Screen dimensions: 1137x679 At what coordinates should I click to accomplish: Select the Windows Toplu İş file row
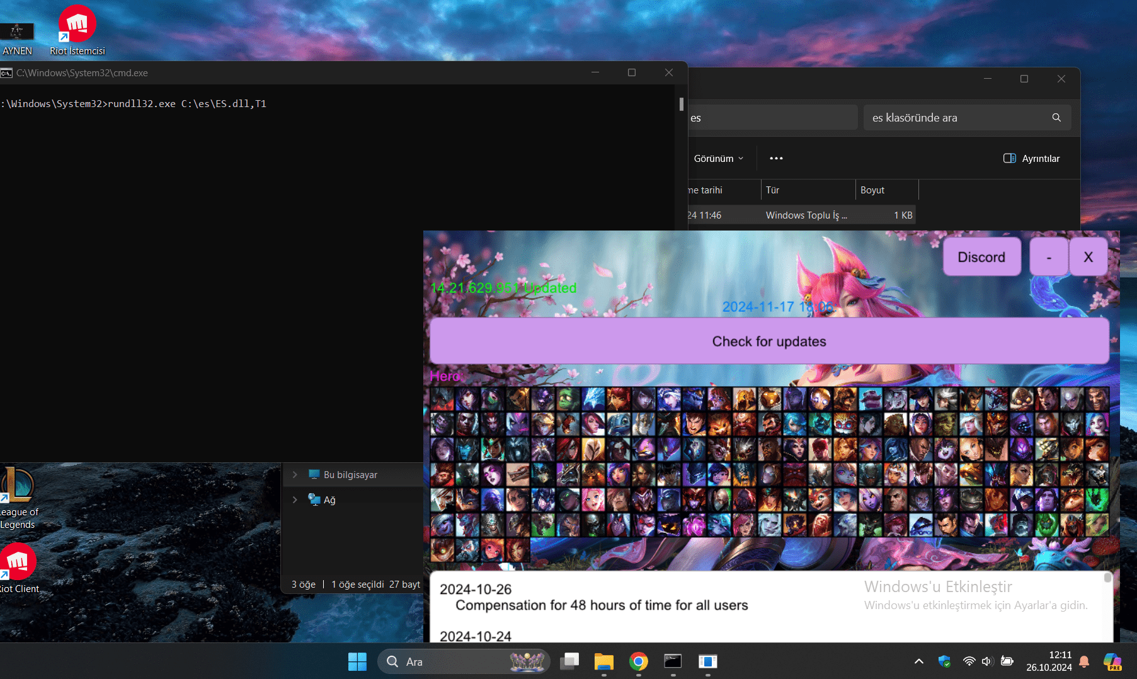[x=801, y=215]
